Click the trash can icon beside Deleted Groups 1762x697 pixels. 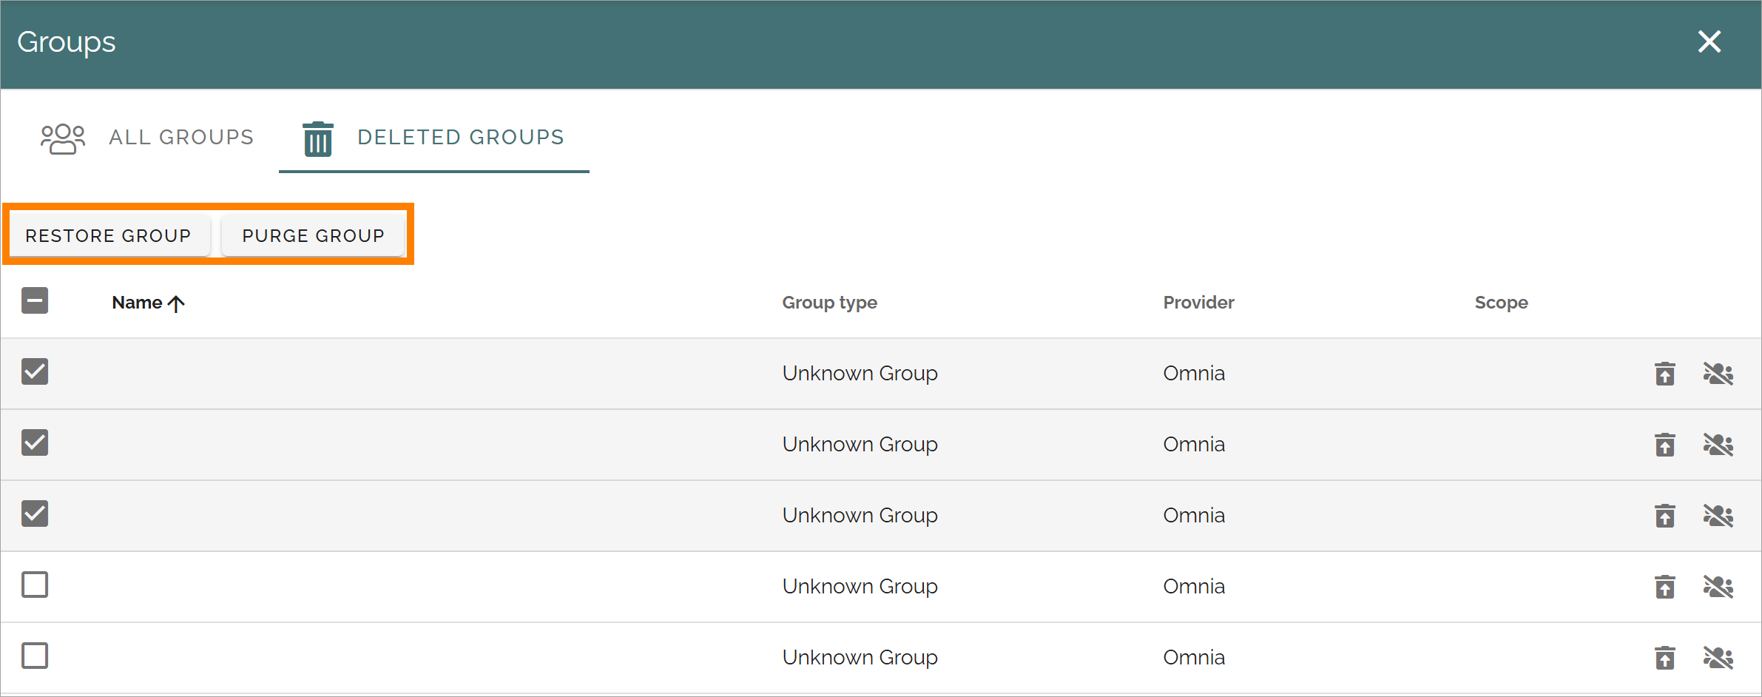(318, 139)
